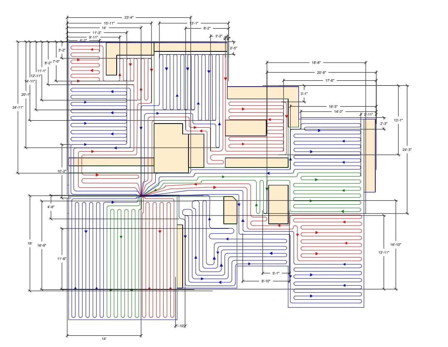Select the 9'-11" dimension text
The image size is (448, 347).
(x=93, y=37)
